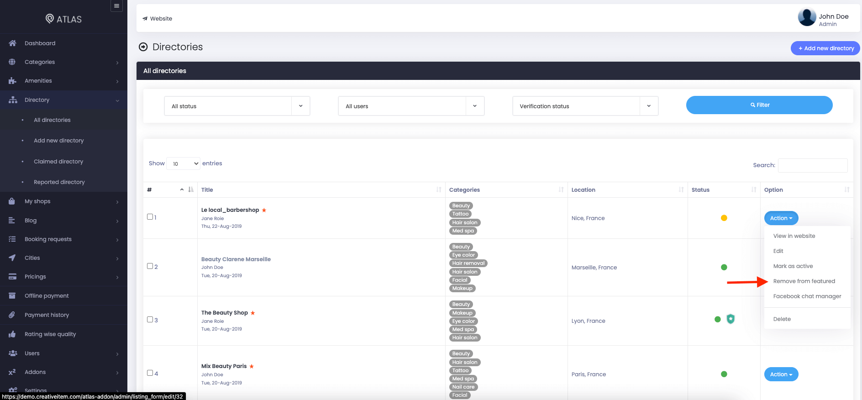This screenshot has height=400, width=862.
Task: Select View in website menu option
Action: pyautogui.click(x=794, y=236)
